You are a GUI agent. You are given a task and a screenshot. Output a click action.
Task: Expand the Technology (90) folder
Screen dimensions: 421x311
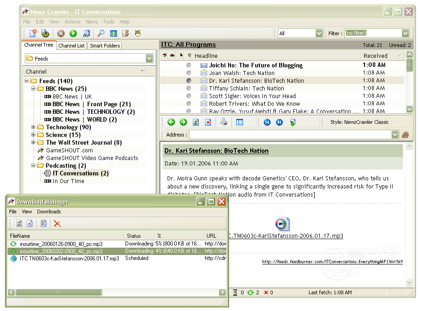click(x=33, y=127)
